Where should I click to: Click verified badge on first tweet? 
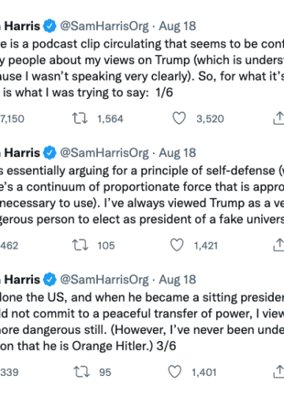point(50,26)
